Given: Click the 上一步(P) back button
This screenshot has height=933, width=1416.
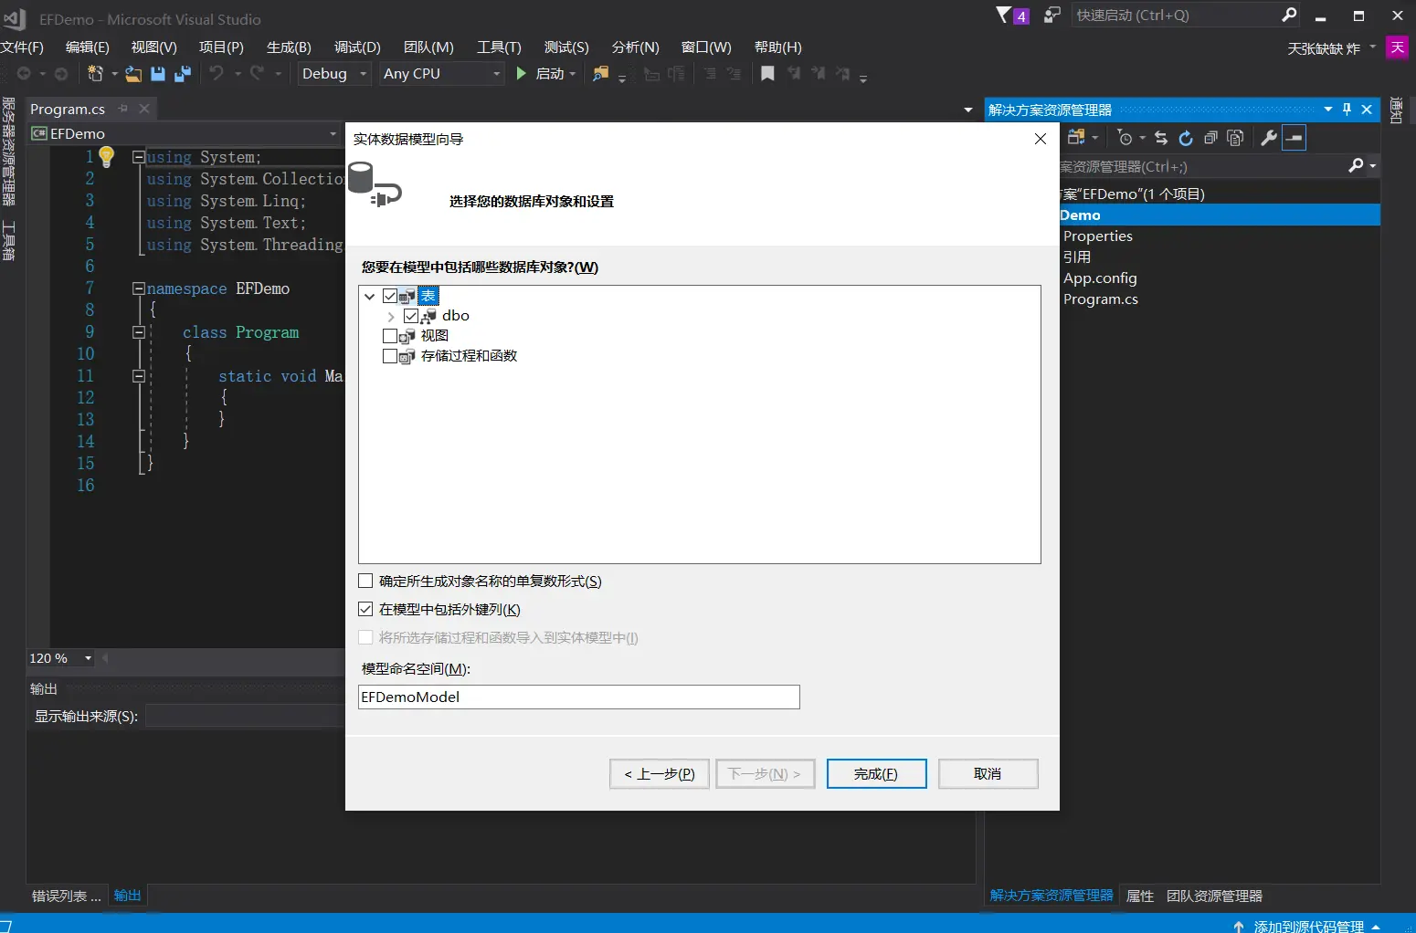Looking at the screenshot, I should click(x=660, y=774).
